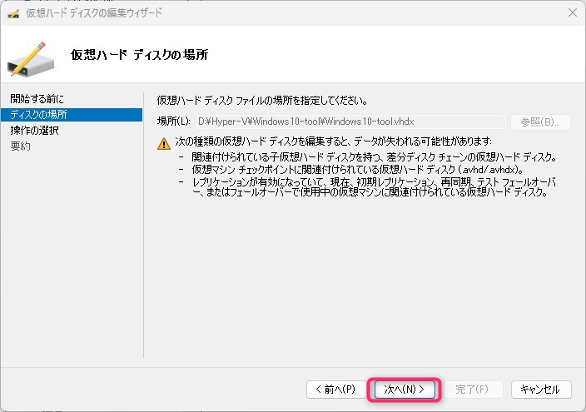
Task: Click the large disk with pencil icon
Action: [32, 55]
